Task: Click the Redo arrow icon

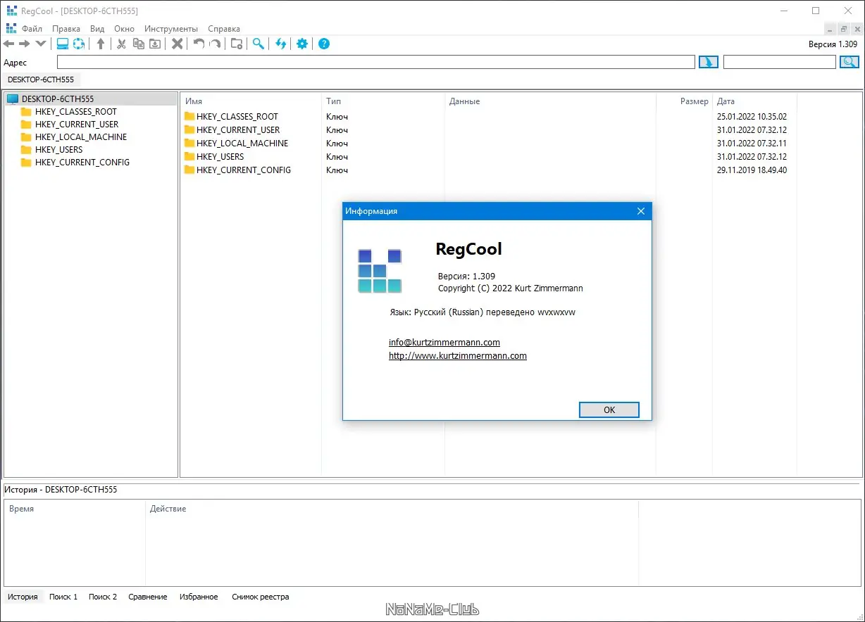Action: click(215, 44)
